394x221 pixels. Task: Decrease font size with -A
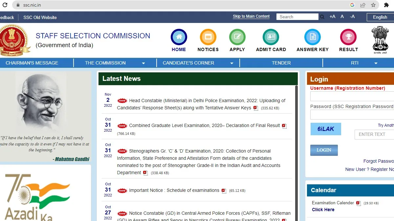point(352,17)
